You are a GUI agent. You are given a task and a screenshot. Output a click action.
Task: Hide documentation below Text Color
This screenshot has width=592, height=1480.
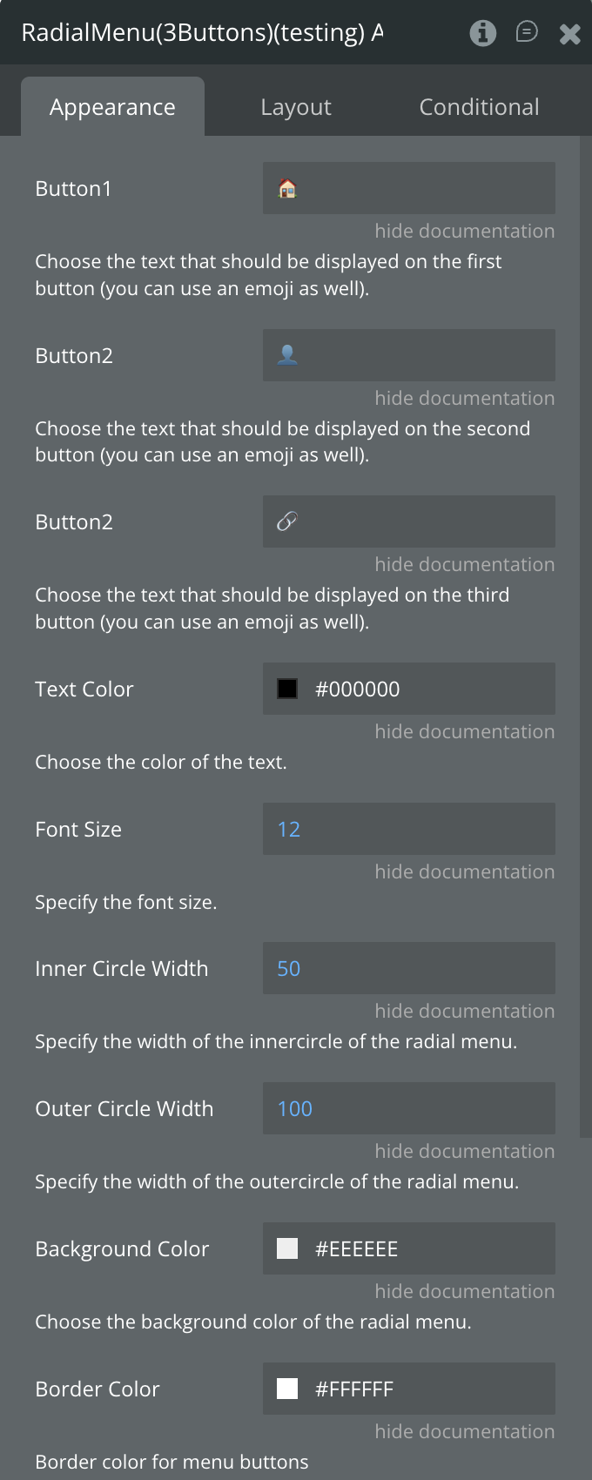(464, 731)
